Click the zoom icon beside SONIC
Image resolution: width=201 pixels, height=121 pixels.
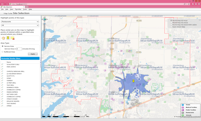(2, 78)
